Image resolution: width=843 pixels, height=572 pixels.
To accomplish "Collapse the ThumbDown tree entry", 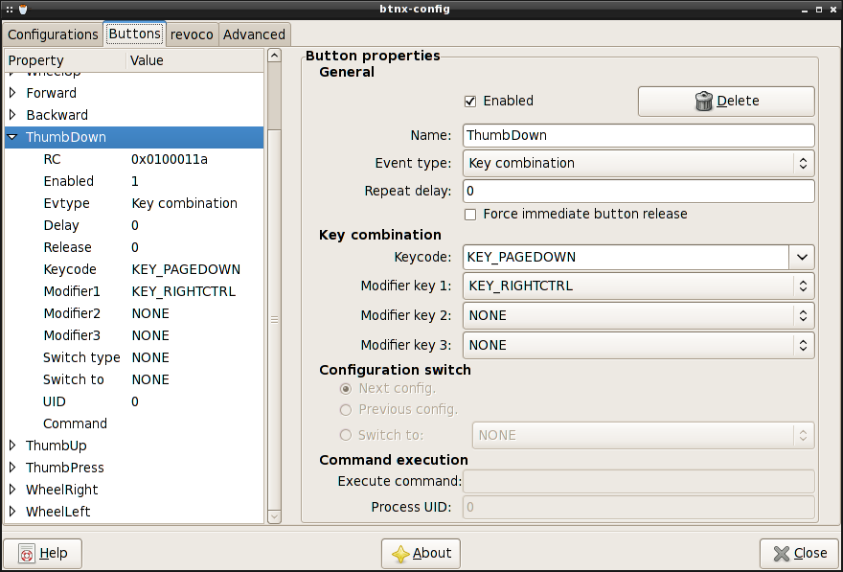I will tap(12, 137).
